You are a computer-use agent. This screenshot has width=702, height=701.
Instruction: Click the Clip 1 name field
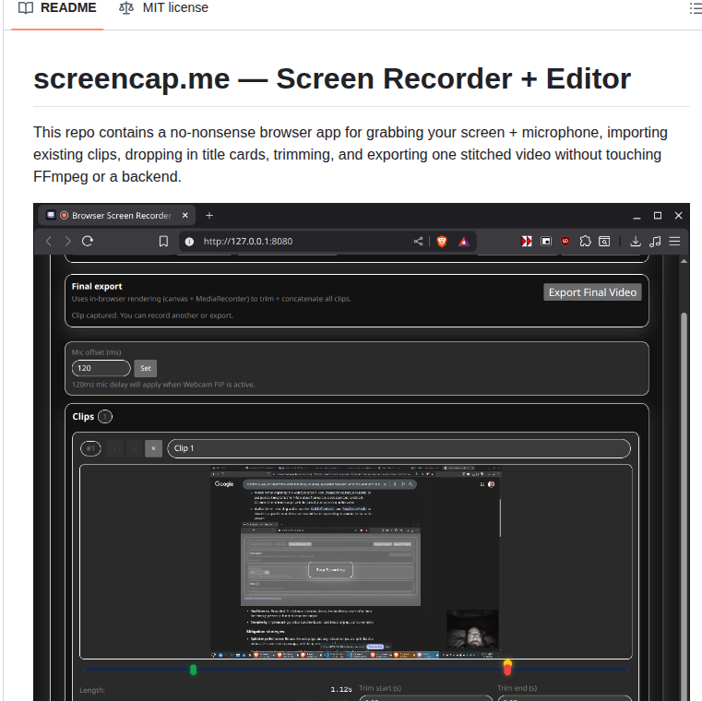pos(399,448)
